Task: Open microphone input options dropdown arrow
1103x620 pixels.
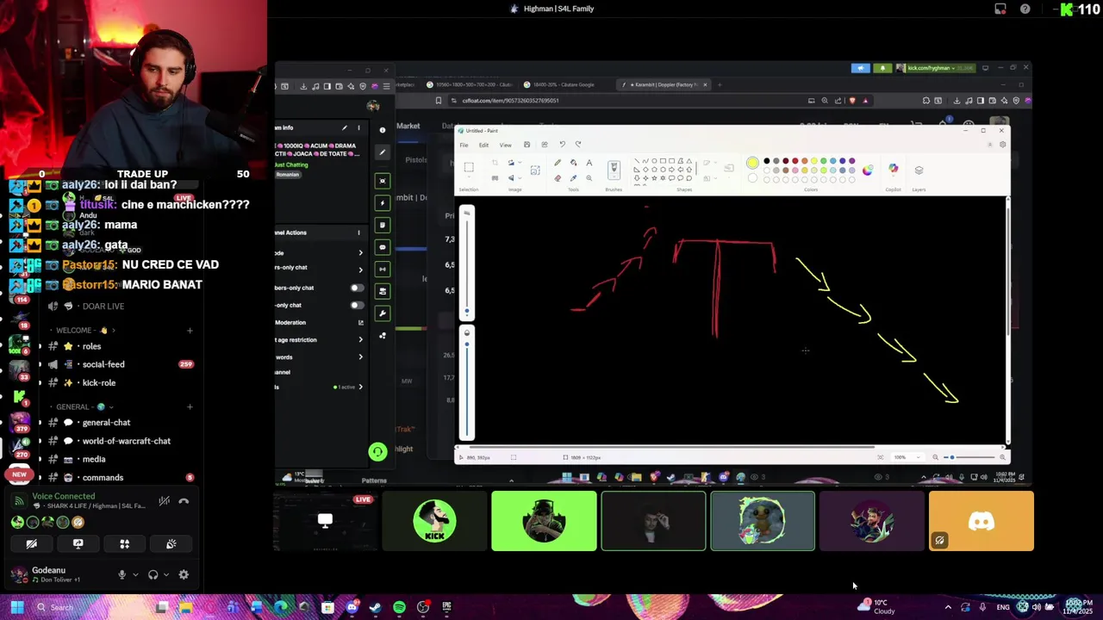Action: (135, 575)
